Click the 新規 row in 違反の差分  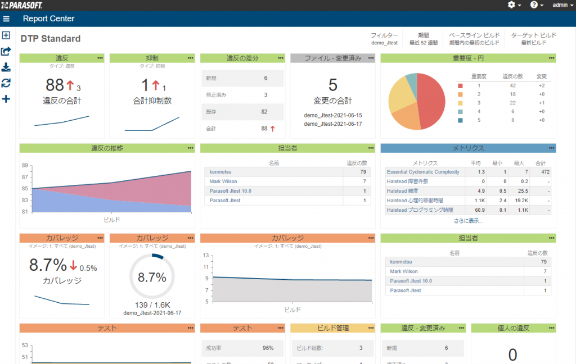click(x=243, y=78)
